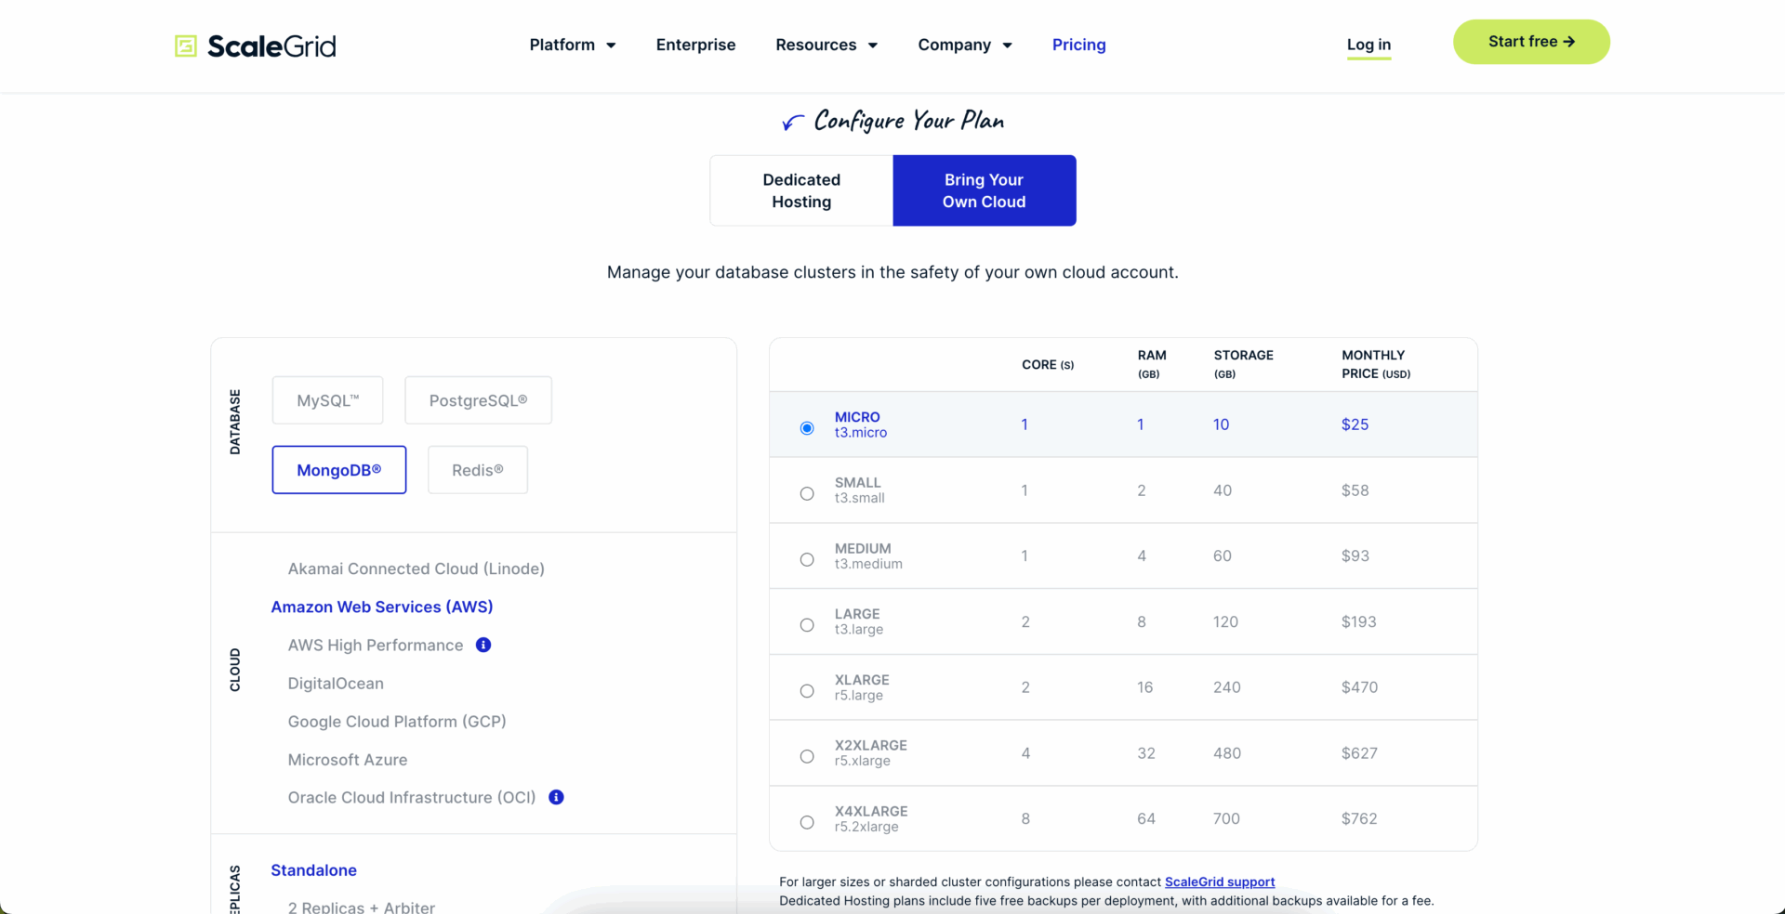Image resolution: width=1785 pixels, height=914 pixels.
Task: Pick the X4XLARGE r5.2xlarge radio option
Action: click(807, 822)
